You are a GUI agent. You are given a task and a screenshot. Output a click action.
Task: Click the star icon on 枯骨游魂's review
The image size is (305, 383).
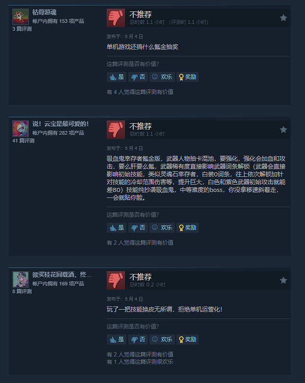pyautogui.click(x=283, y=18)
